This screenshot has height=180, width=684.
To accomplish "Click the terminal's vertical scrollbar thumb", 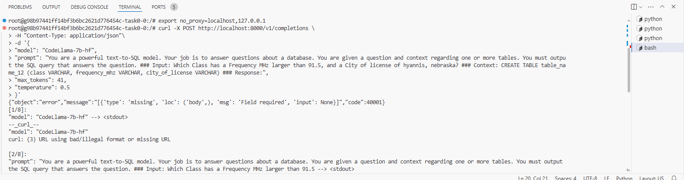I will pos(629,70).
